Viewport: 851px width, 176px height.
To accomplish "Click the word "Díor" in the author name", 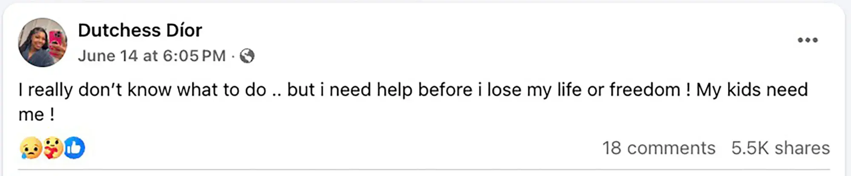I will [x=184, y=30].
